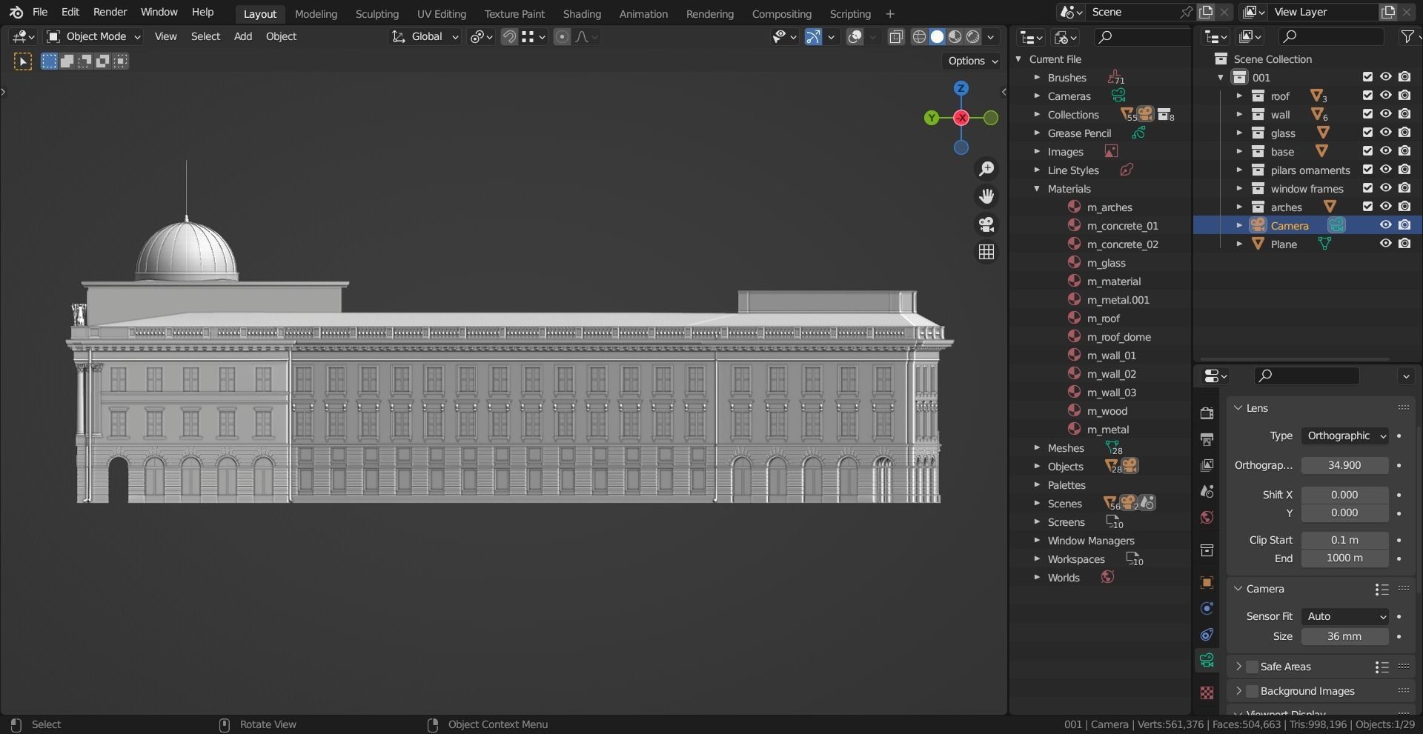Viewport: 1423px width, 734px height.
Task: Toggle X-ray mode icon
Action: point(895,36)
